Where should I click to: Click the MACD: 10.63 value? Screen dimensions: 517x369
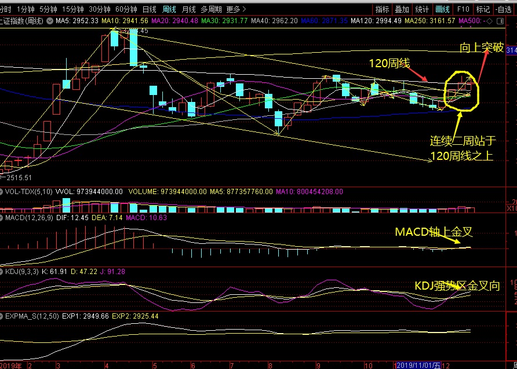click(x=147, y=217)
